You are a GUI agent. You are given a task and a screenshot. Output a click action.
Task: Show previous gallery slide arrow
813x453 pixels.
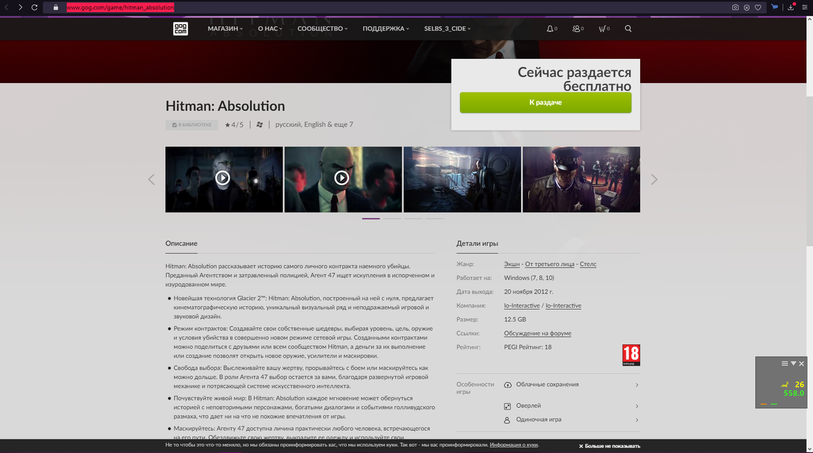tap(151, 179)
